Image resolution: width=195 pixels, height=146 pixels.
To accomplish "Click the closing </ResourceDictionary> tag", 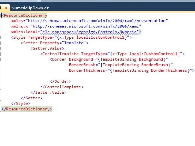I will (x=27, y=109).
